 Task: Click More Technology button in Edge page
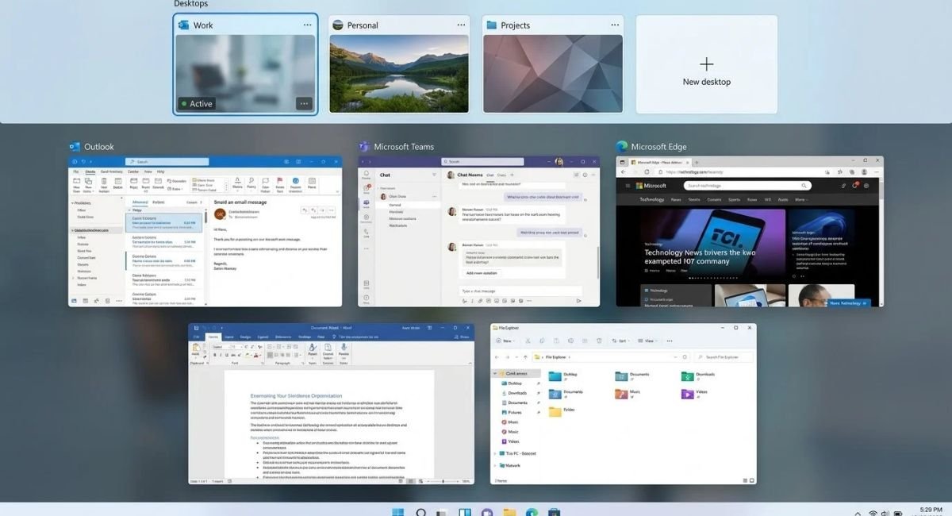(x=849, y=303)
